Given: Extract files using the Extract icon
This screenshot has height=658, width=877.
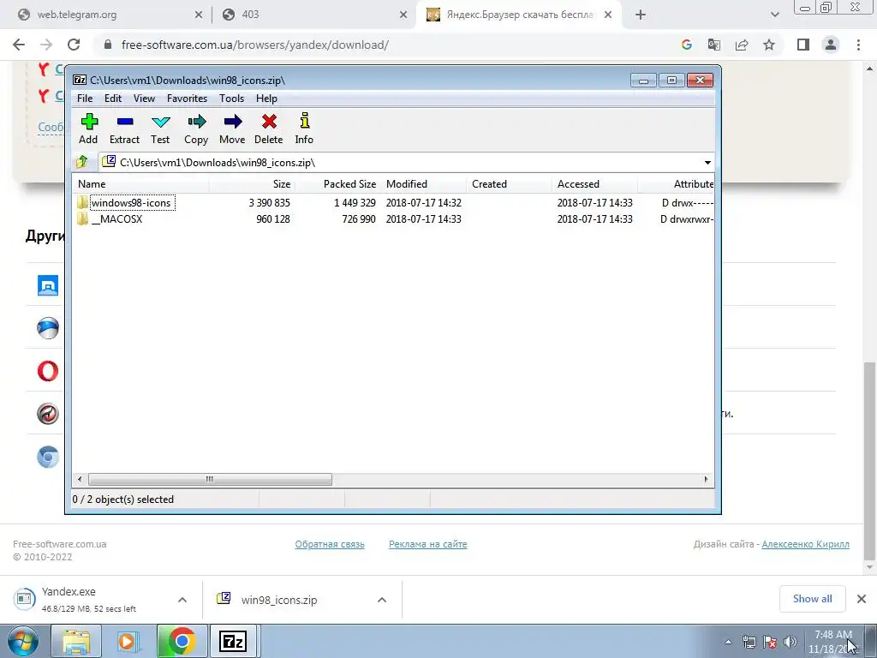Looking at the screenshot, I should click(124, 129).
